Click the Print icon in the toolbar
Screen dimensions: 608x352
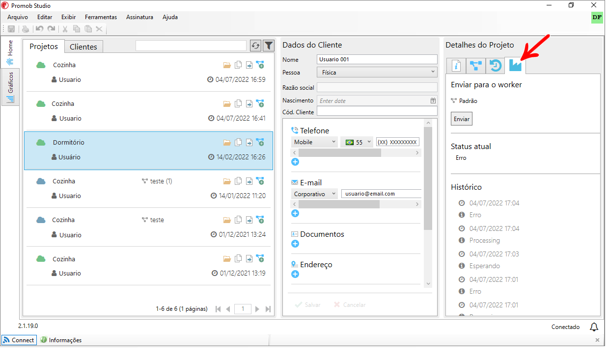26,29
